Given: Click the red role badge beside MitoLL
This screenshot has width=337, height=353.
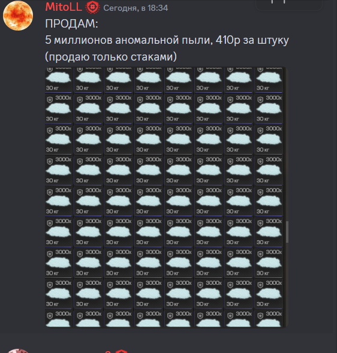Looking at the screenshot, I should [x=92, y=7].
